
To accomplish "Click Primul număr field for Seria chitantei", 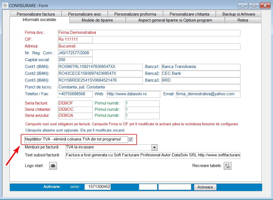I will point(142,110).
